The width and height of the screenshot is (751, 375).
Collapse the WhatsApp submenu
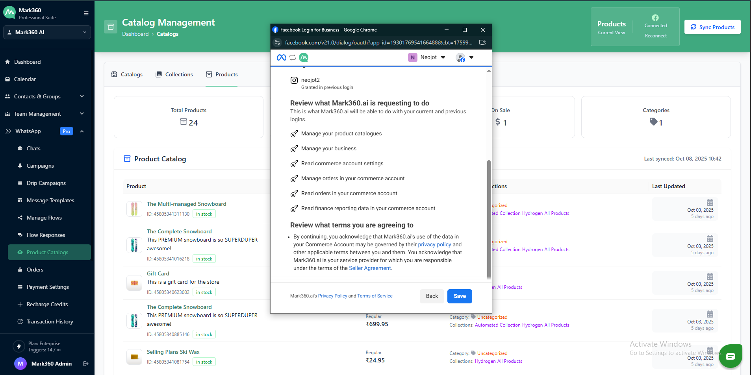[x=82, y=131]
